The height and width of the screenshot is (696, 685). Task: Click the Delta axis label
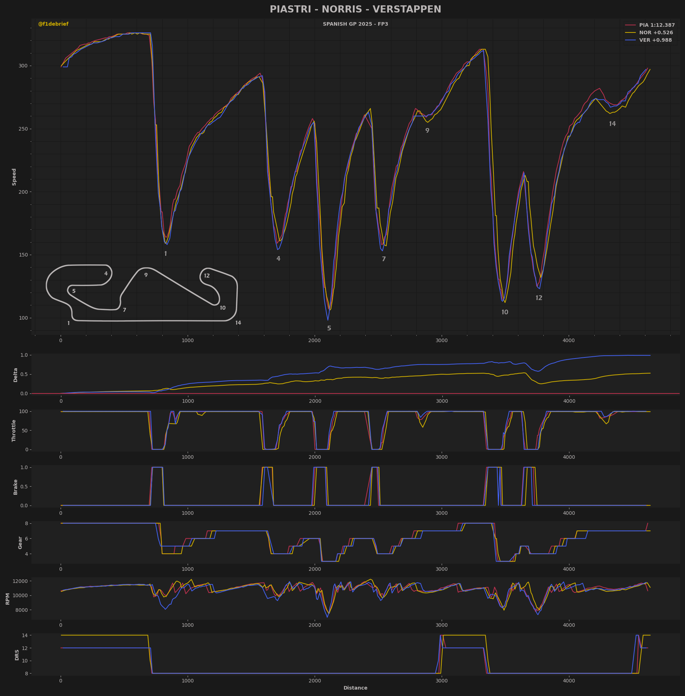coord(15,375)
